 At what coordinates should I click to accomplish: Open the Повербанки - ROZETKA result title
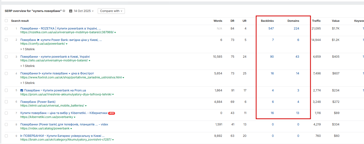[60, 28]
